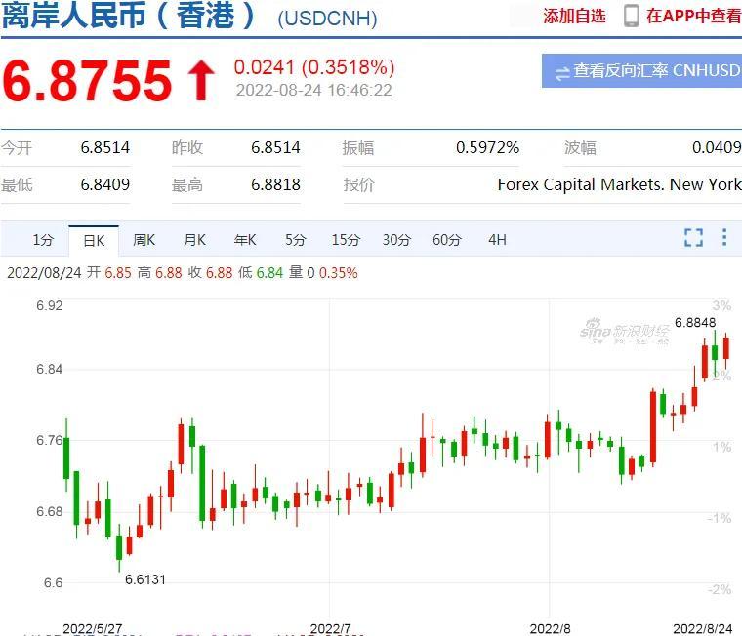This screenshot has width=742, height=636.
Task: Click the 今开 value 6.8514
Action: pyautogui.click(x=105, y=148)
